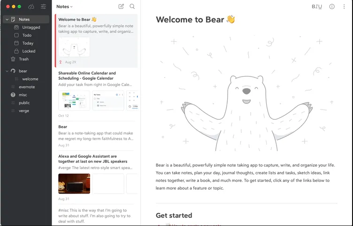Collapse the Notes section chevron in sidebar

tap(7, 19)
